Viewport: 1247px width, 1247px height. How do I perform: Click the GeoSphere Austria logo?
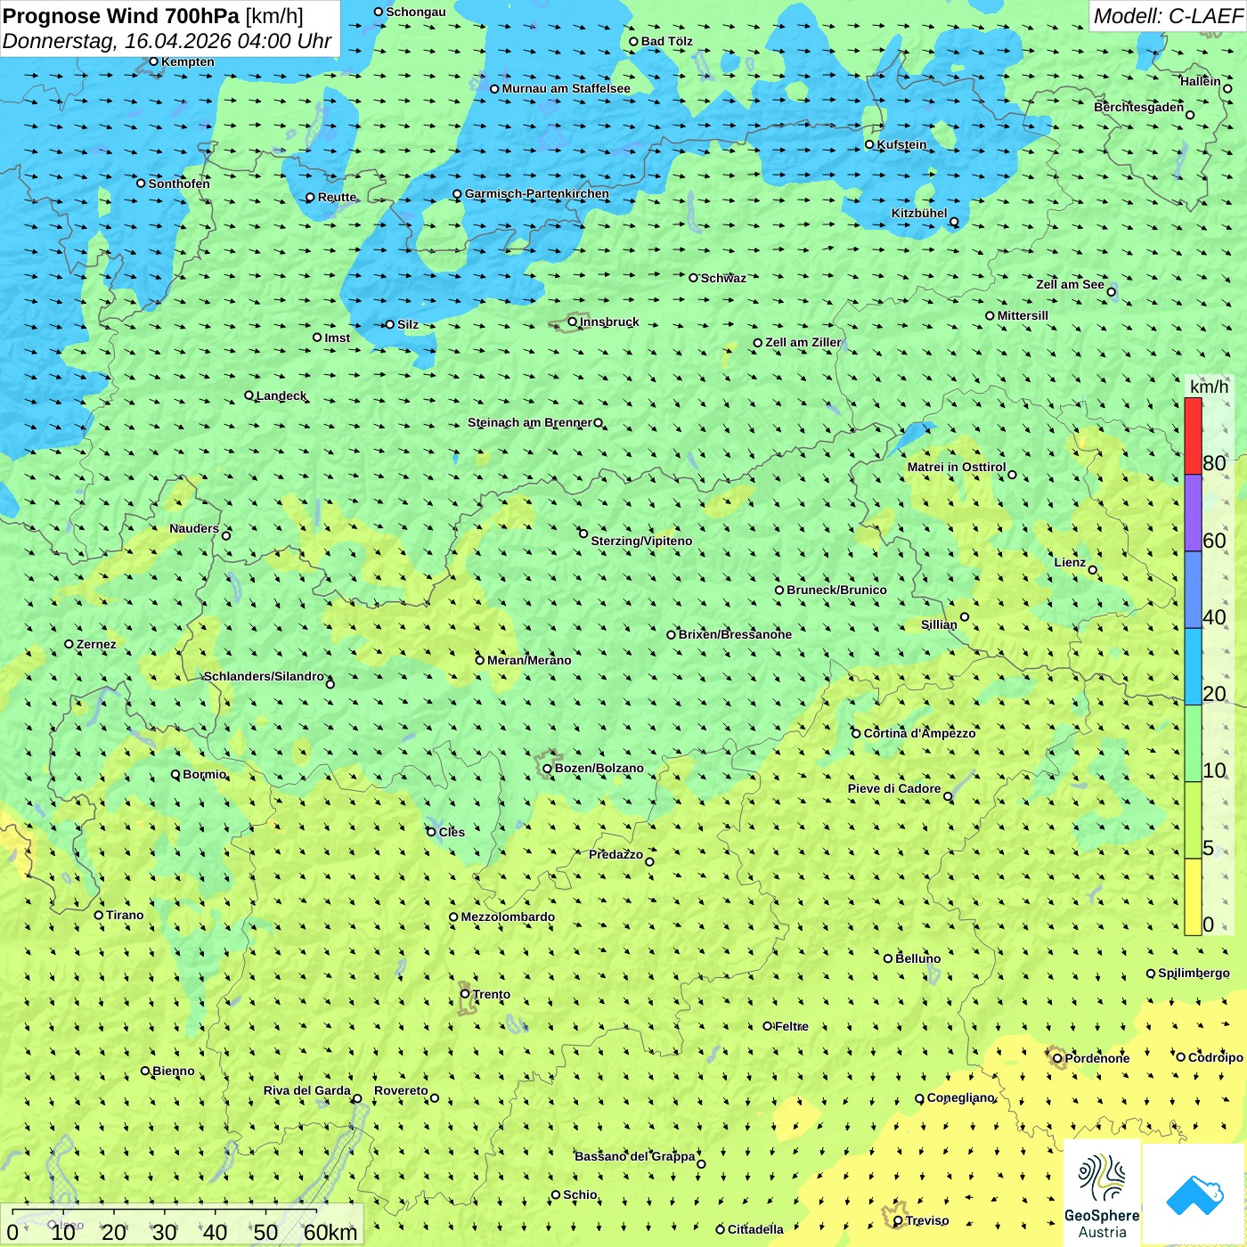click(1102, 1194)
